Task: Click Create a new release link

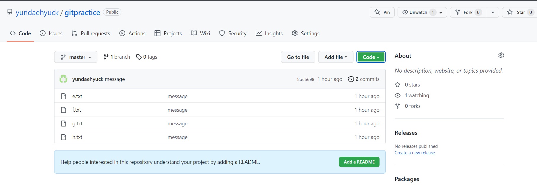Action: pyautogui.click(x=415, y=153)
